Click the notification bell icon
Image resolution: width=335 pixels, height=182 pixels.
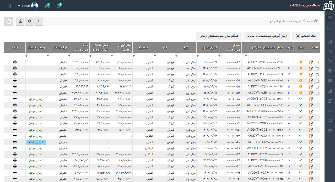pyautogui.click(x=59, y=6)
